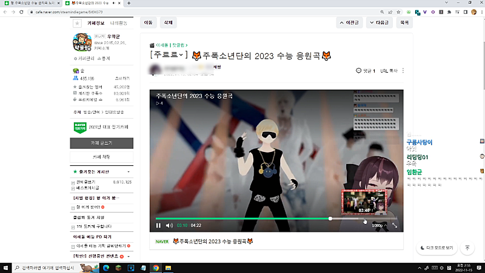Open Minecraft from the taskbar

(118, 268)
